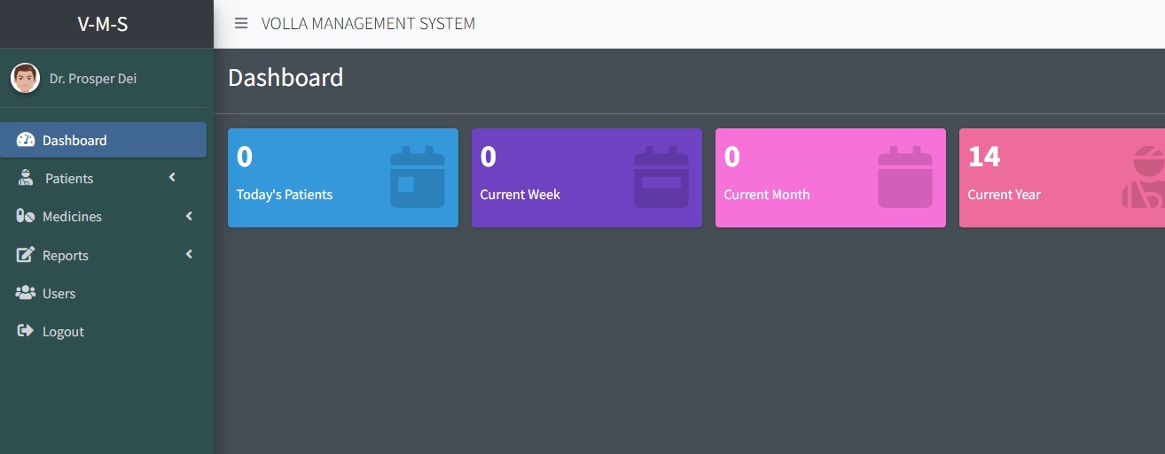Click the Medicines pills icon
The image size is (1165, 454).
tap(26, 216)
